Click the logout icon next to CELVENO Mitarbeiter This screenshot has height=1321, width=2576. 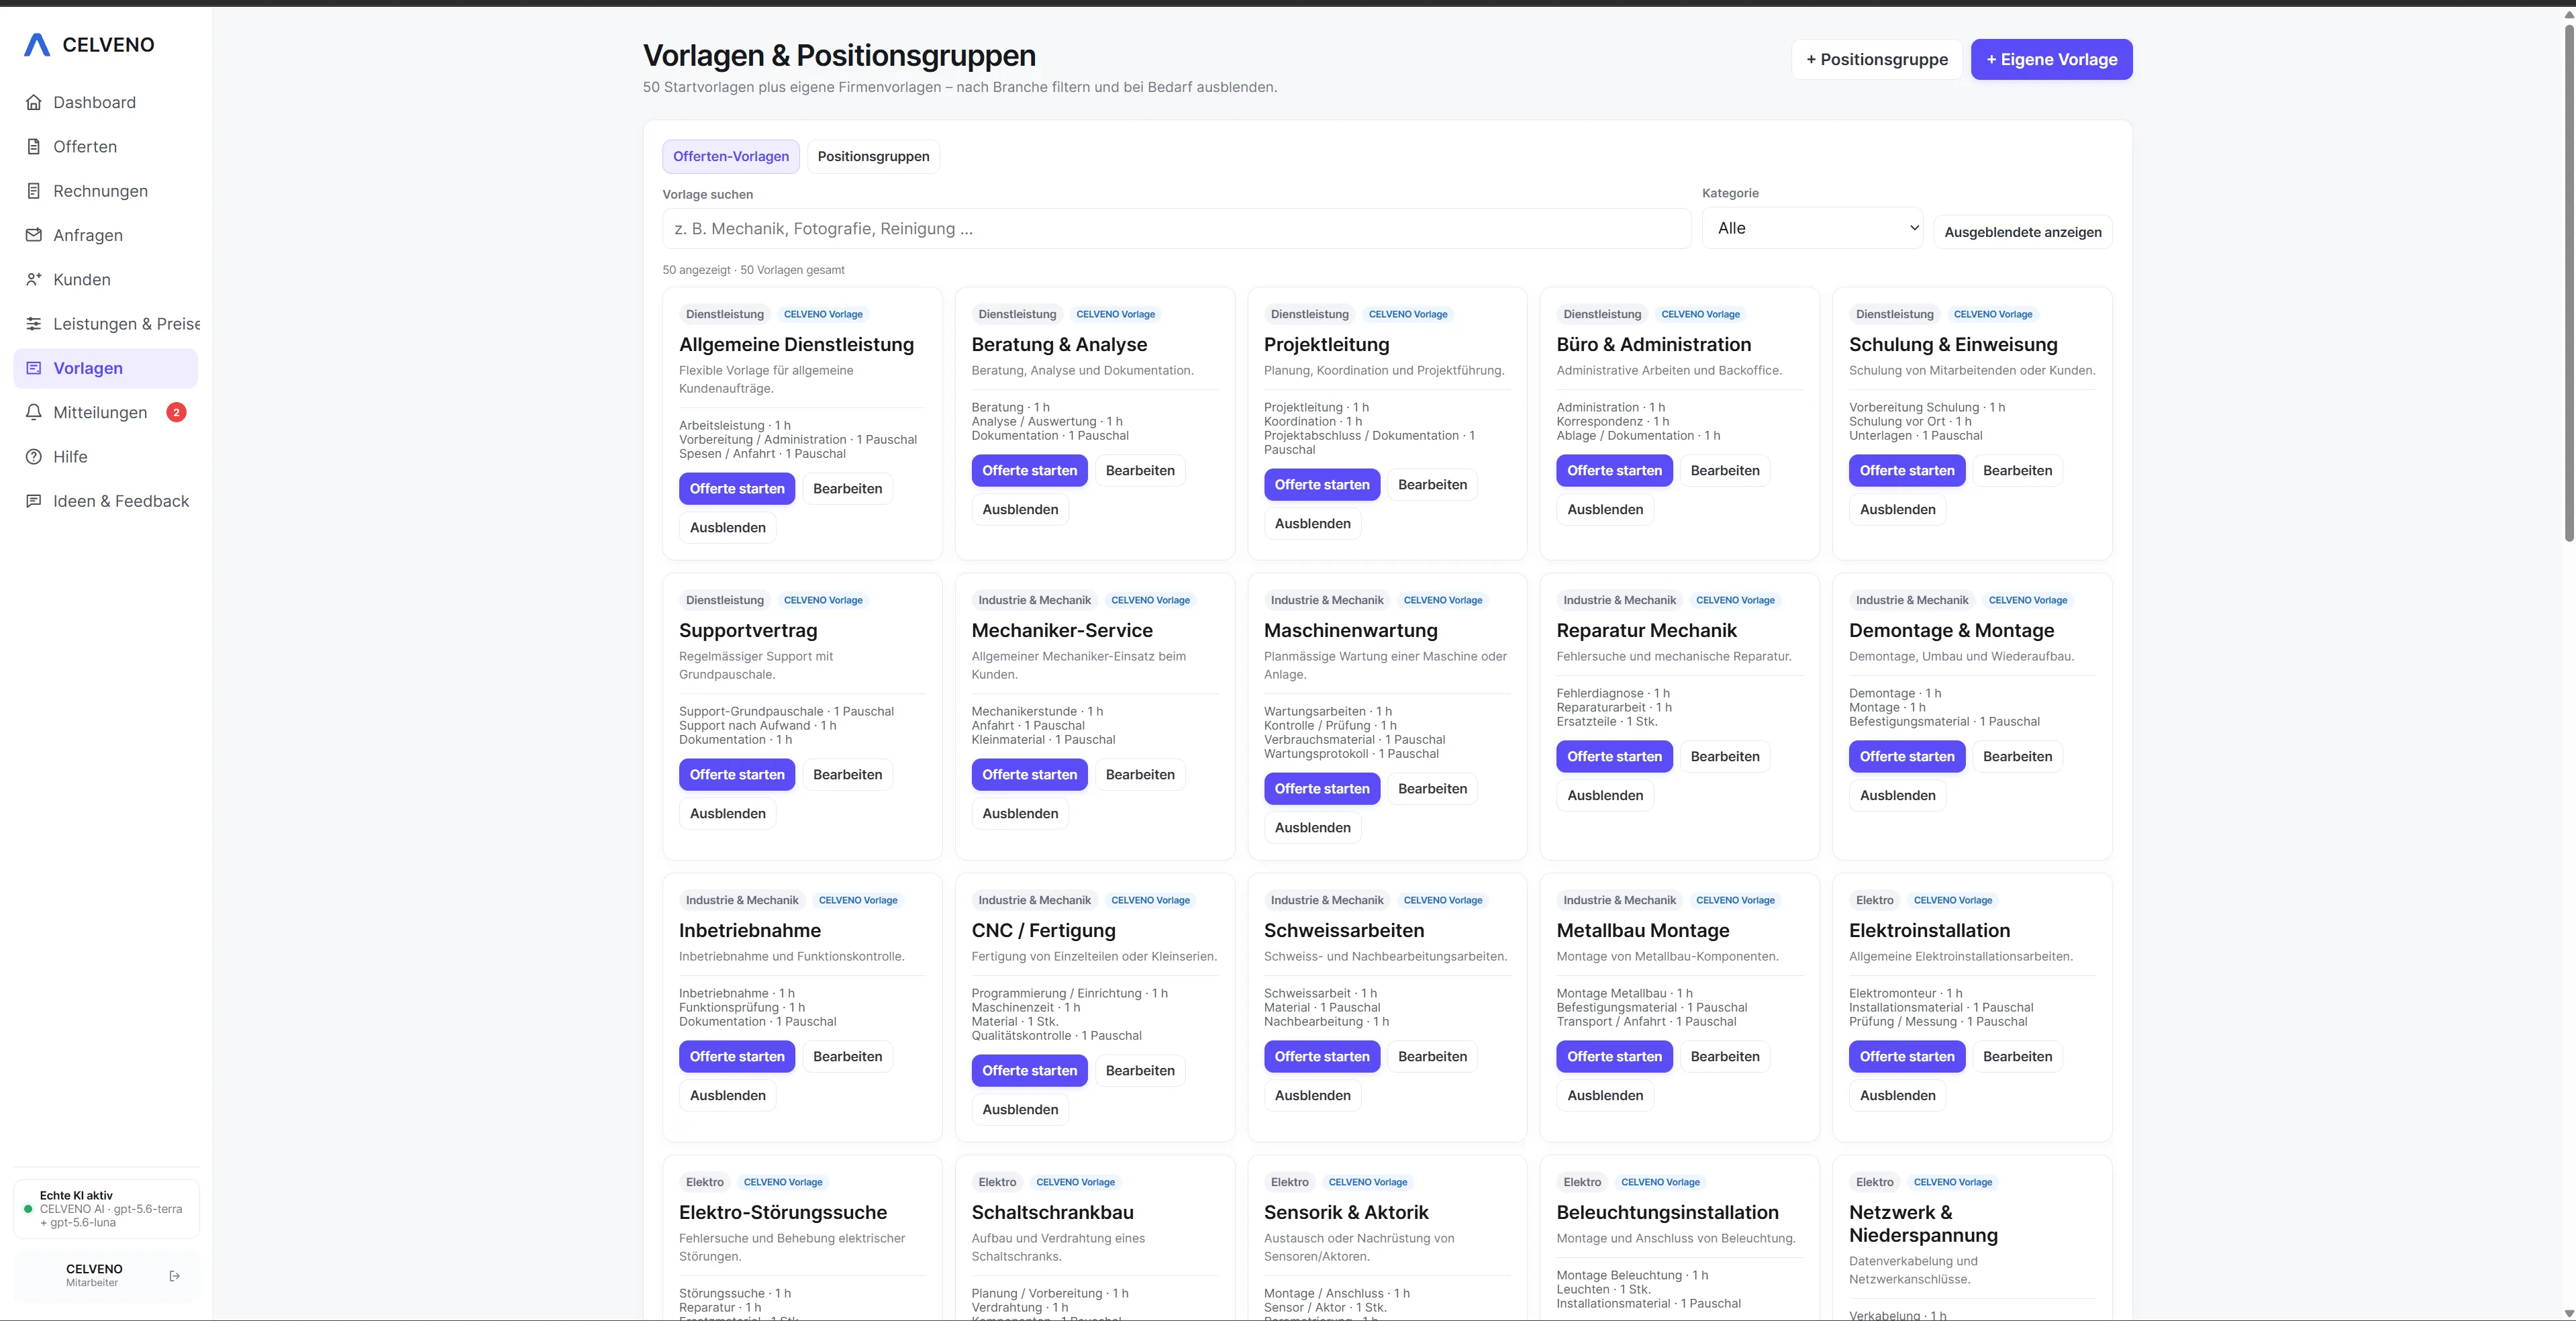click(x=175, y=1276)
